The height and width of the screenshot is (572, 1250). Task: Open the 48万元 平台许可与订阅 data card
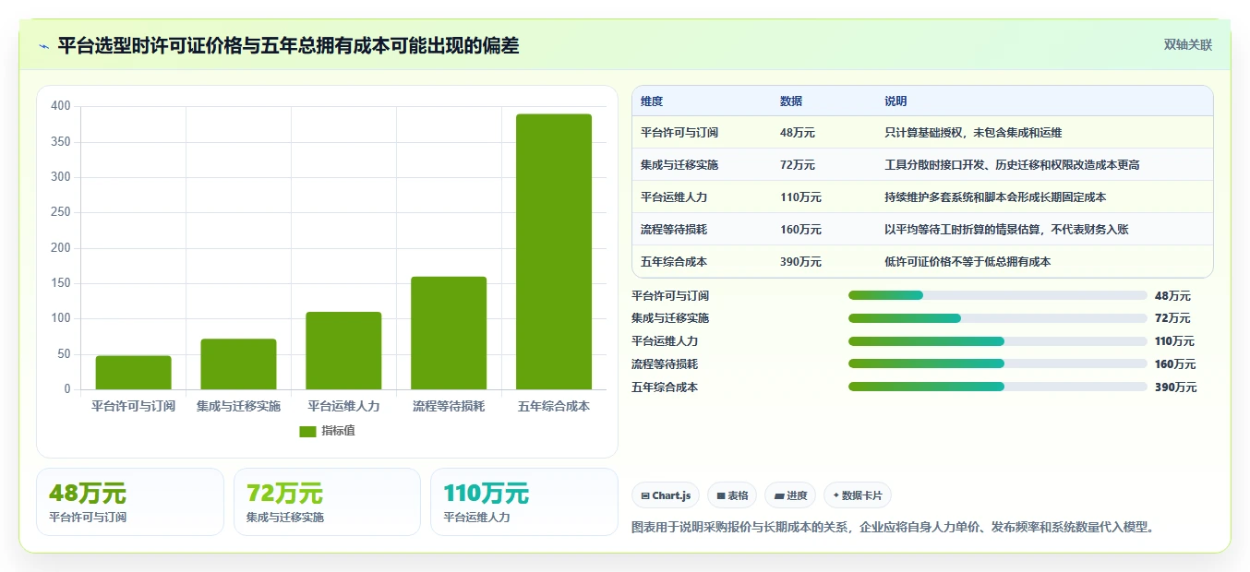coord(130,502)
